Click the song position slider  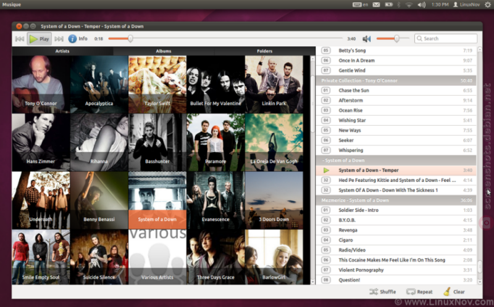pos(225,39)
